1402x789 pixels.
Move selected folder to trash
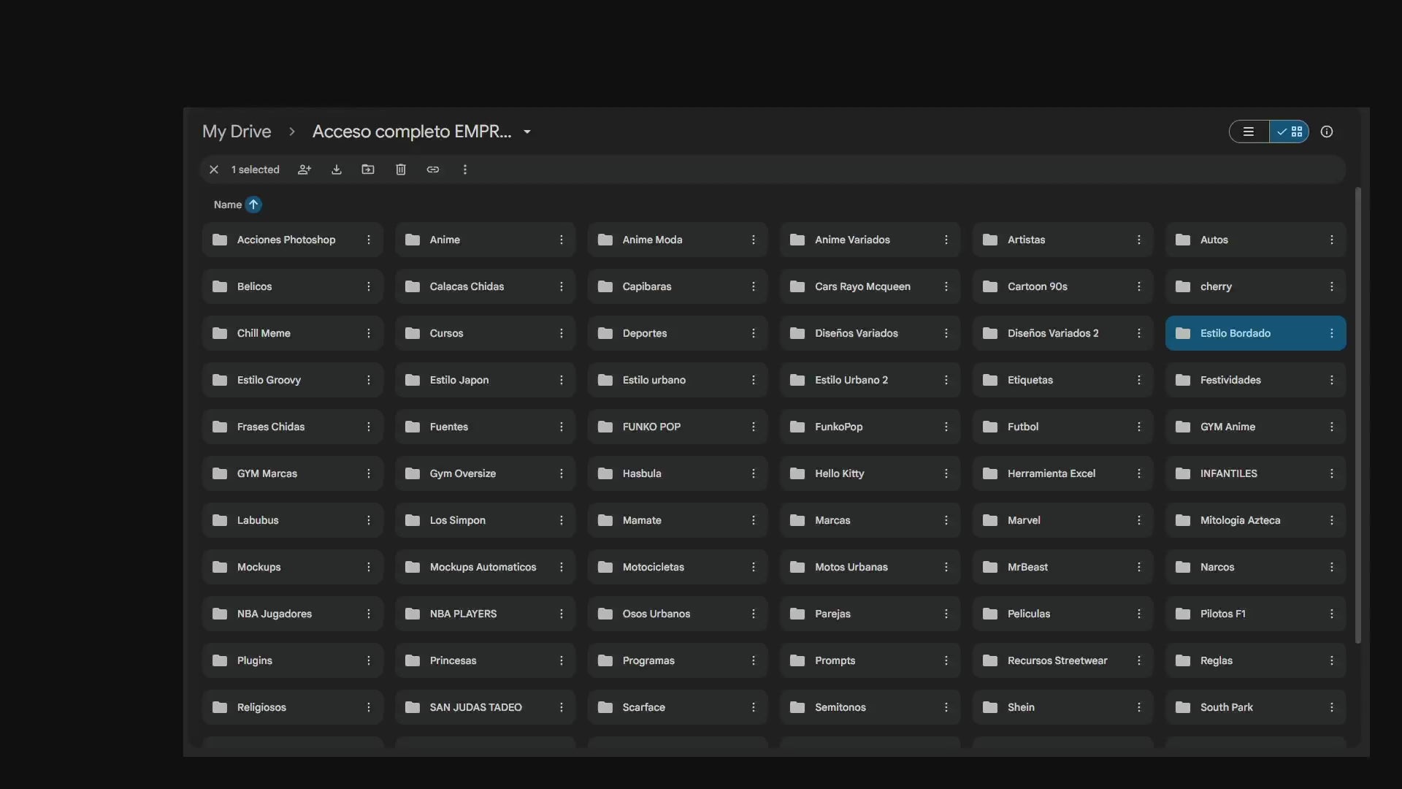(x=401, y=169)
